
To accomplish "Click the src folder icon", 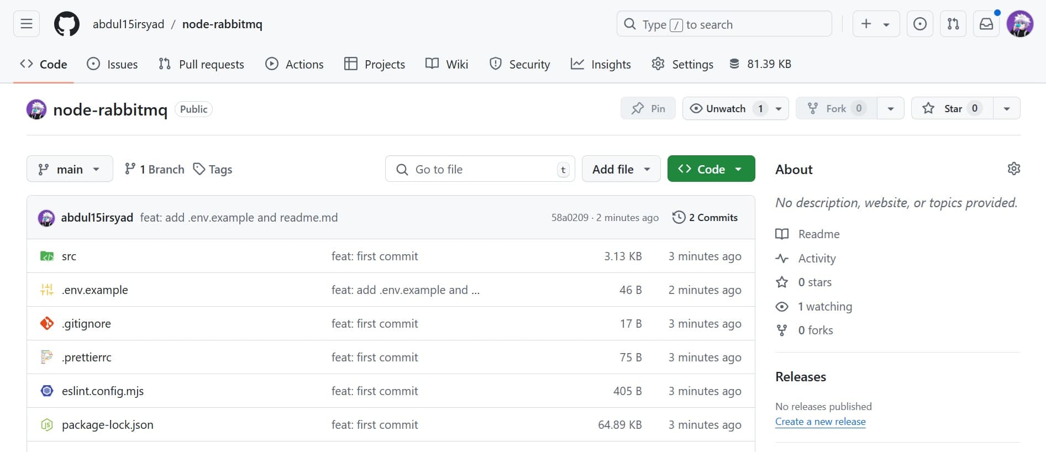I will [x=47, y=256].
